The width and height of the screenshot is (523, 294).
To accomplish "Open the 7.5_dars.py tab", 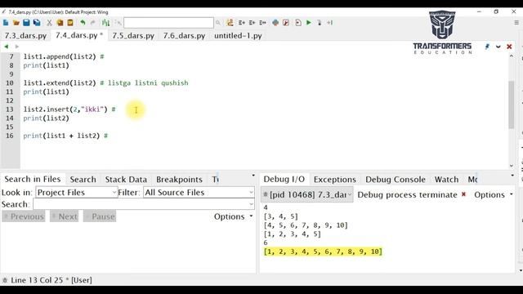I will click(x=133, y=36).
